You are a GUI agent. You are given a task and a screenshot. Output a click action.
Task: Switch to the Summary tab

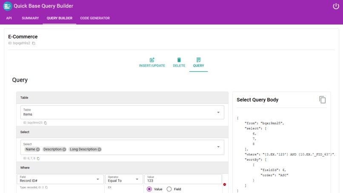30,18
